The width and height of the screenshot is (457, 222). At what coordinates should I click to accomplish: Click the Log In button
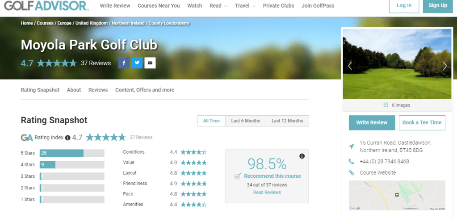click(x=404, y=6)
